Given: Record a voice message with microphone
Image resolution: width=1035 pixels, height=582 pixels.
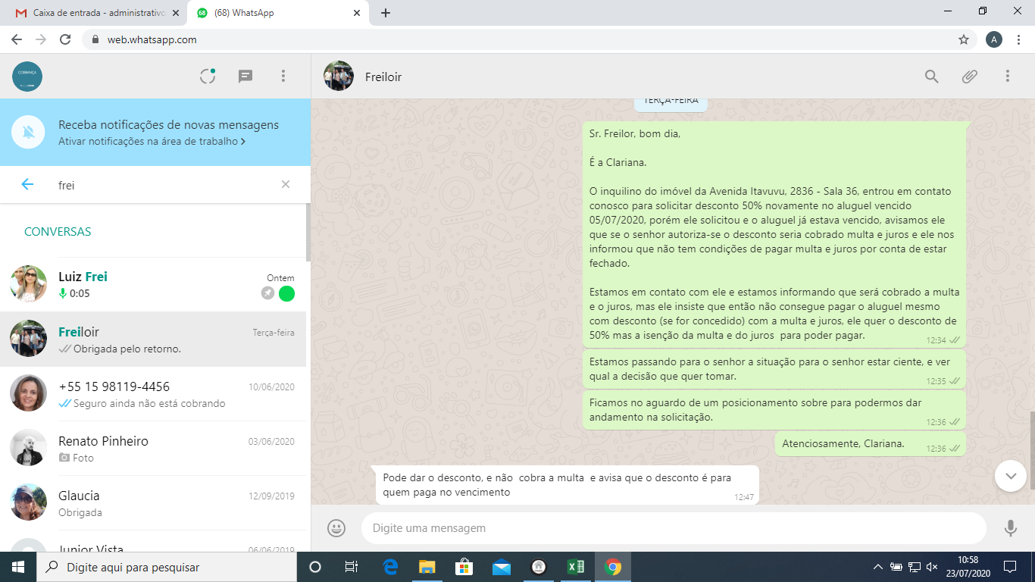Looking at the screenshot, I should click(x=1010, y=528).
